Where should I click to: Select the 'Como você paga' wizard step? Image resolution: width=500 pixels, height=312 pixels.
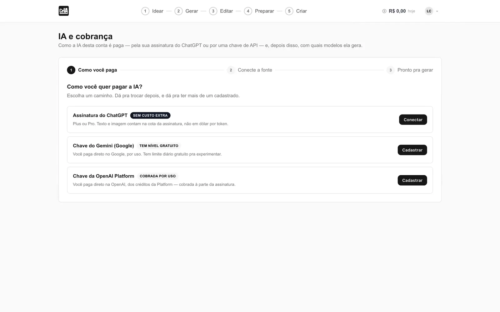click(92, 70)
